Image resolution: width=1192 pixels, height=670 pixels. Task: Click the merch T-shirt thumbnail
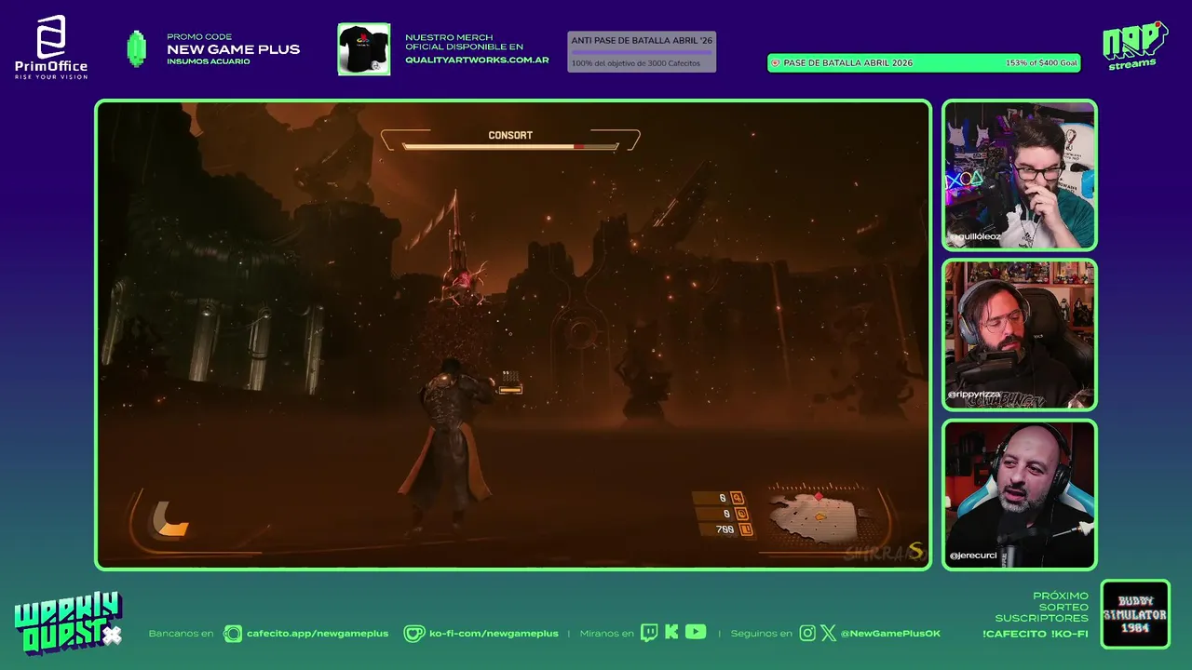[364, 49]
